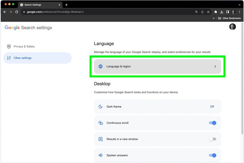Enable Results in a new window toggle
Viewport: 244px width, 163px height.
212,139
